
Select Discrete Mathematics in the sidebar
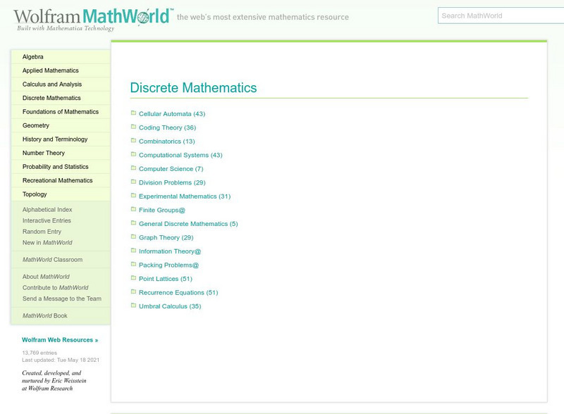(x=61, y=98)
